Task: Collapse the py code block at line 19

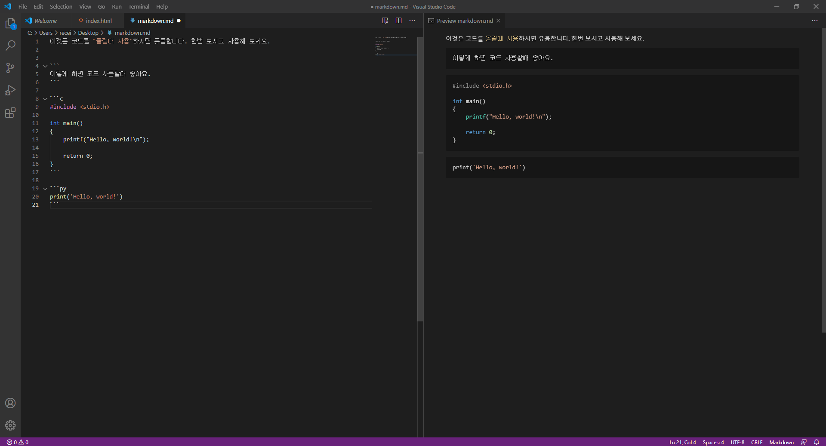Action: point(45,189)
